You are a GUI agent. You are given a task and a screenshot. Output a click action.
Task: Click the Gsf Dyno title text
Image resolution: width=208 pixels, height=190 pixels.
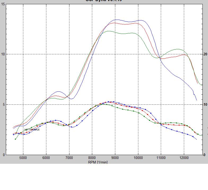pos(104,1)
